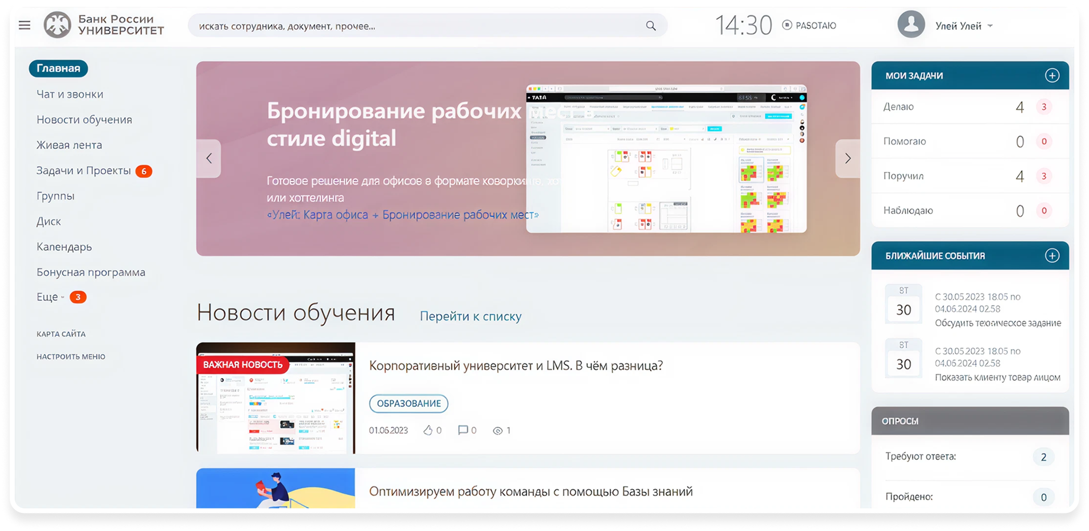Image resolution: width=1089 pixels, height=531 pixels.
Task: Click Требуют ответа polls row
Action: coord(970,457)
